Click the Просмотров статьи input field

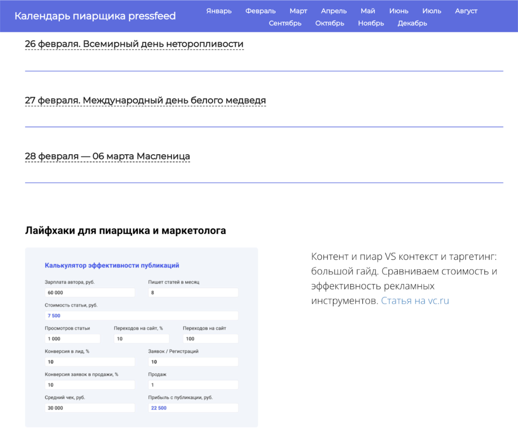pos(72,339)
